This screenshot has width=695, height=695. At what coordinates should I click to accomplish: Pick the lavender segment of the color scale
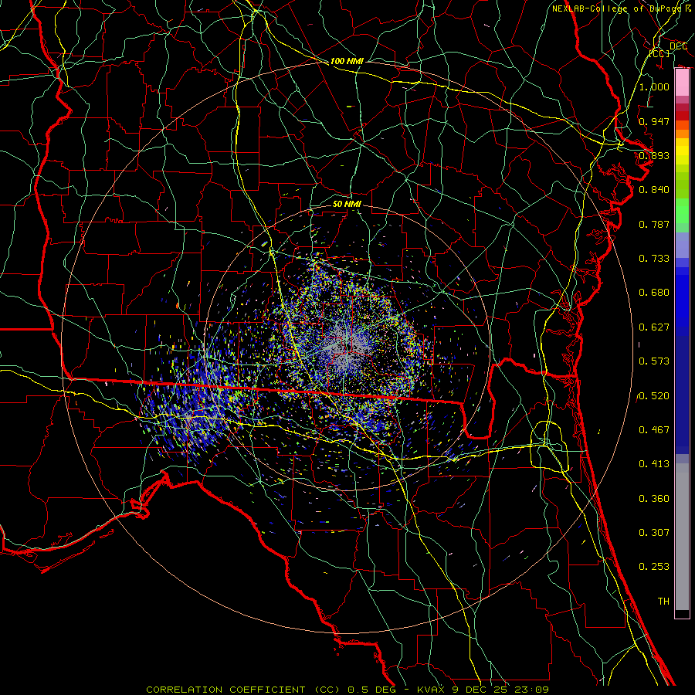point(682,245)
